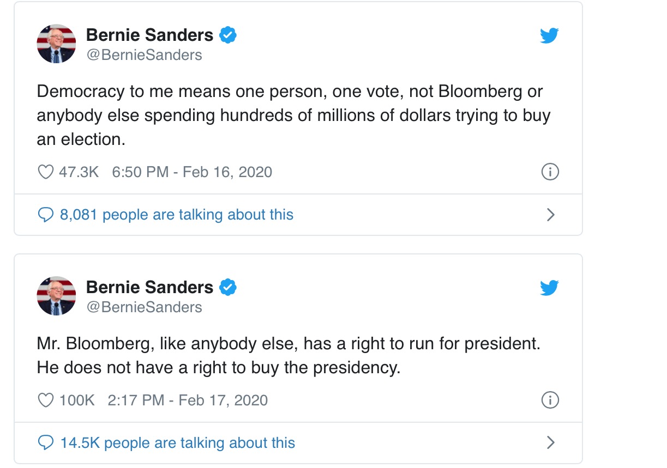667x468 pixels.
Task: Like the tweet with 47.3K hearts
Action: pyautogui.click(x=45, y=172)
